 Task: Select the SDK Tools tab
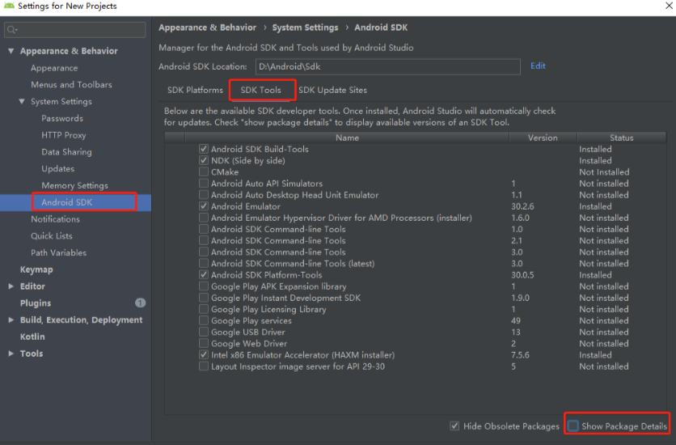click(x=261, y=90)
